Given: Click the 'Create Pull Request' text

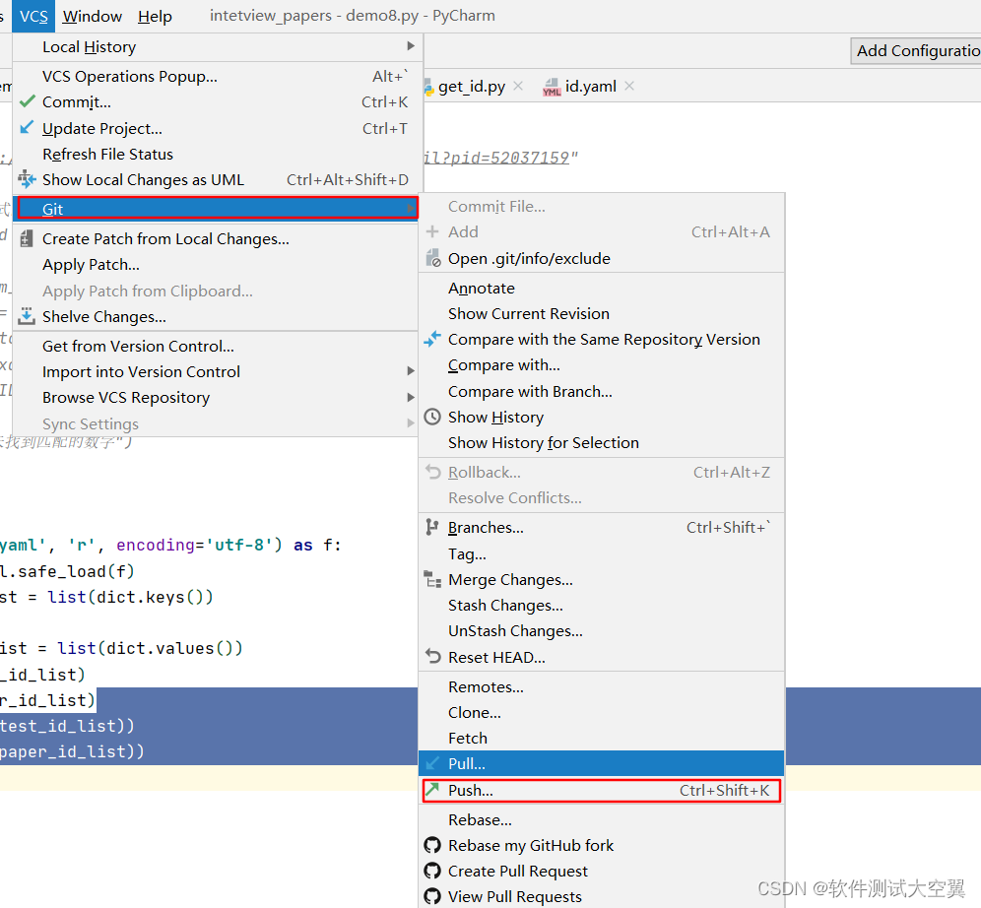Looking at the screenshot, I should point(518,872).
